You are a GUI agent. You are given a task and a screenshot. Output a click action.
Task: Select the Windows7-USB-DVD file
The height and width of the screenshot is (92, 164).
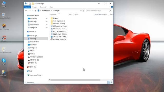(x=60, y=39)
